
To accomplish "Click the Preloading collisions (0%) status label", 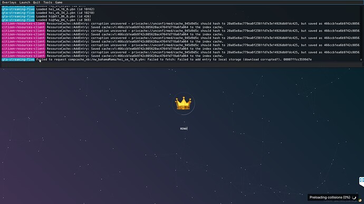I will (x=330, y=197).
